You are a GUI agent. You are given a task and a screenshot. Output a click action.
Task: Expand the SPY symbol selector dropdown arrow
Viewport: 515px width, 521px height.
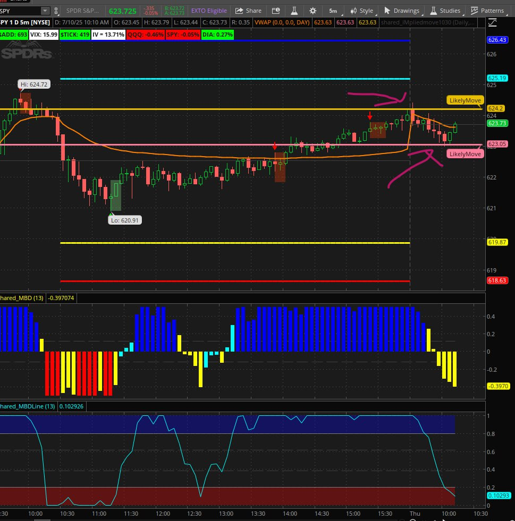pos(45,11)
